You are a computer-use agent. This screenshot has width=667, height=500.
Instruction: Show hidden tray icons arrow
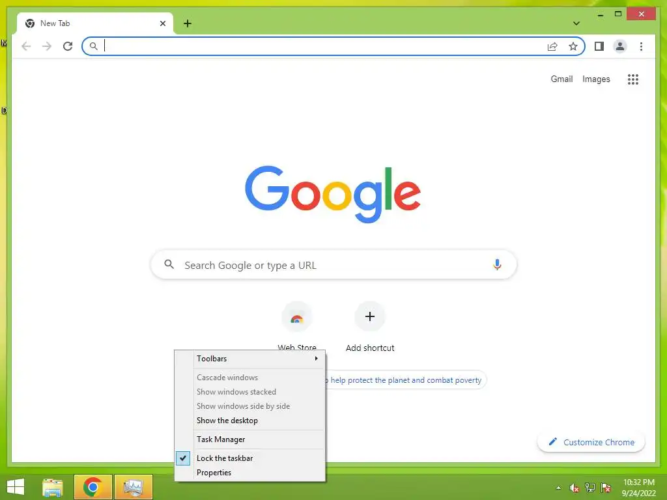pos(558,488)
